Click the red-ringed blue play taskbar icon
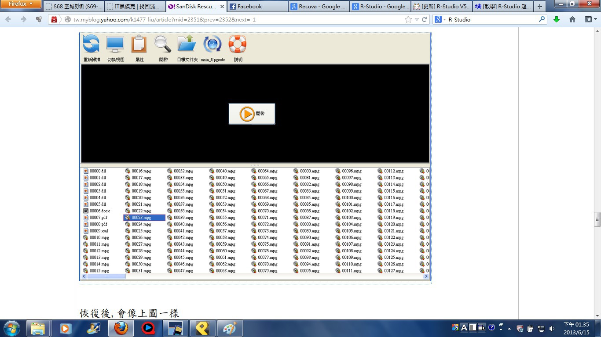 click(148, 328)
